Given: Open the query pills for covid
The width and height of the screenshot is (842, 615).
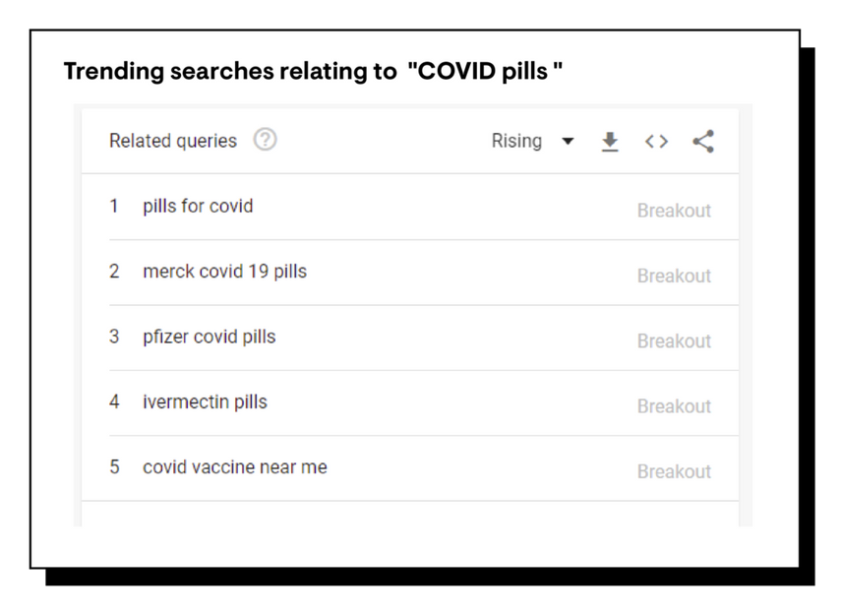Looking at the screenshot, I should click(x=198, y=207).
